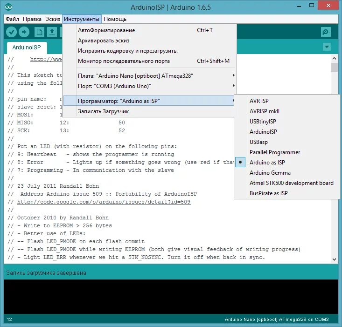Click the '9: Heartbeat' comment line
The height and width of the screenshot is (327, 342).
coord(91,154)
